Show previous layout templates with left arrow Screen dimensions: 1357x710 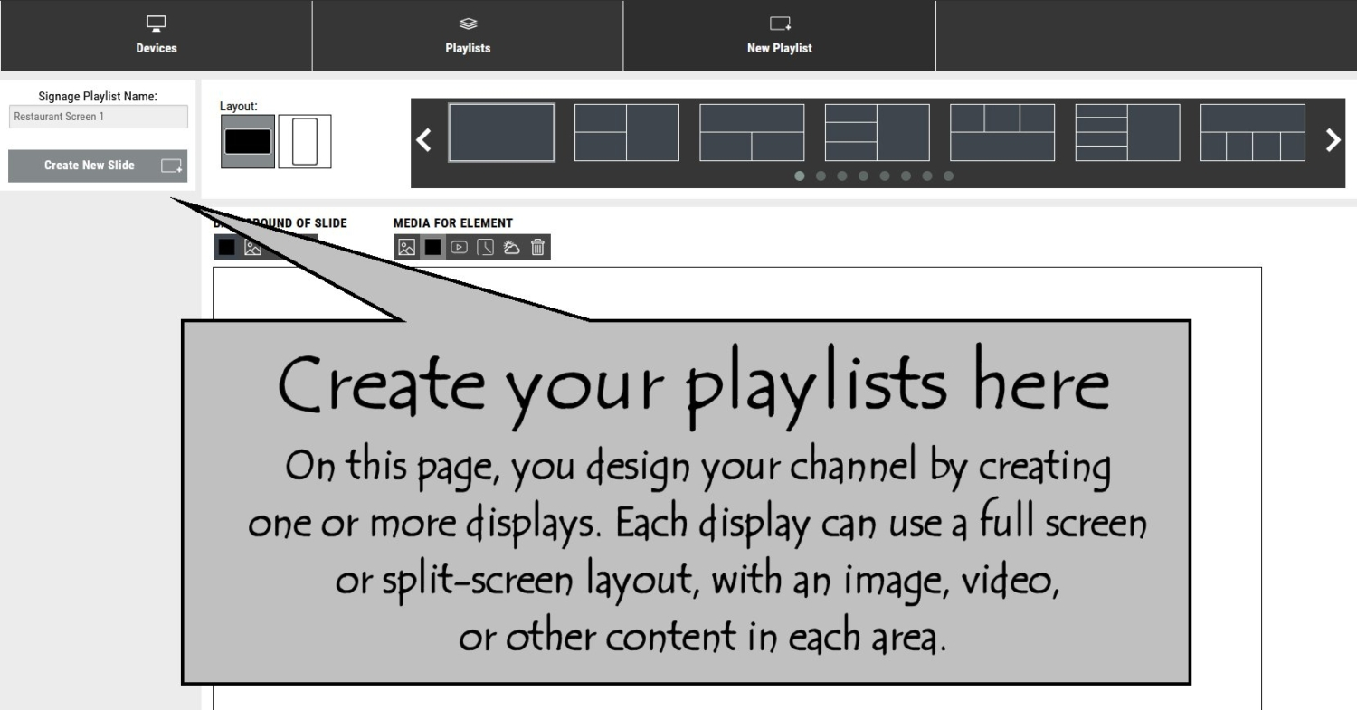[423, 140]
